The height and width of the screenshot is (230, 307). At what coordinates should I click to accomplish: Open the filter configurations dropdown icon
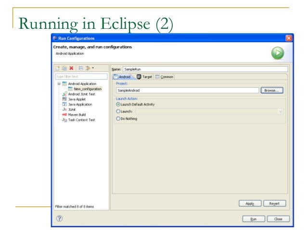[90, 68]
